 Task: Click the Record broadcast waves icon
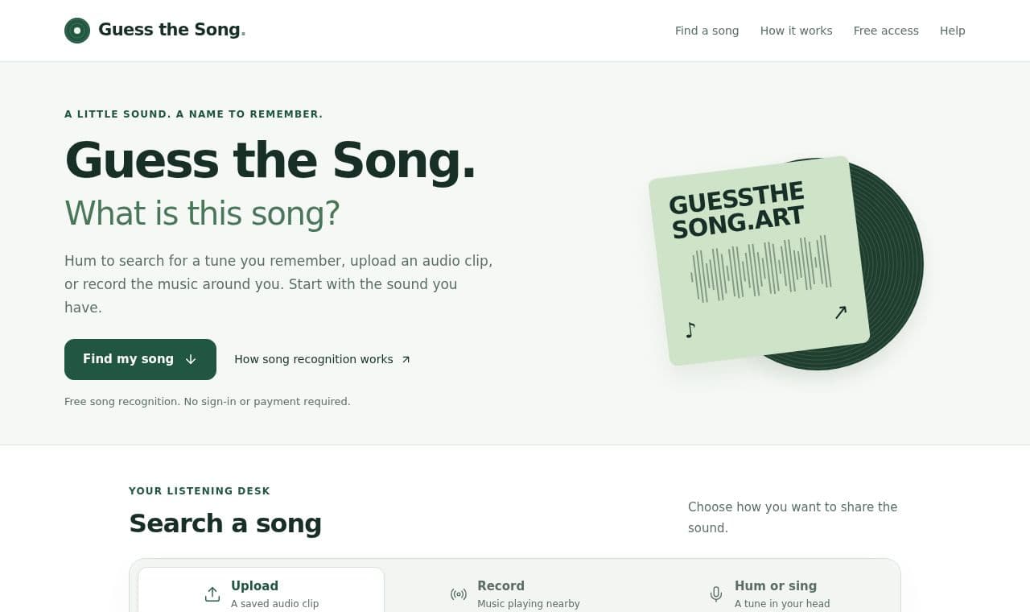[x=459, y=594]
